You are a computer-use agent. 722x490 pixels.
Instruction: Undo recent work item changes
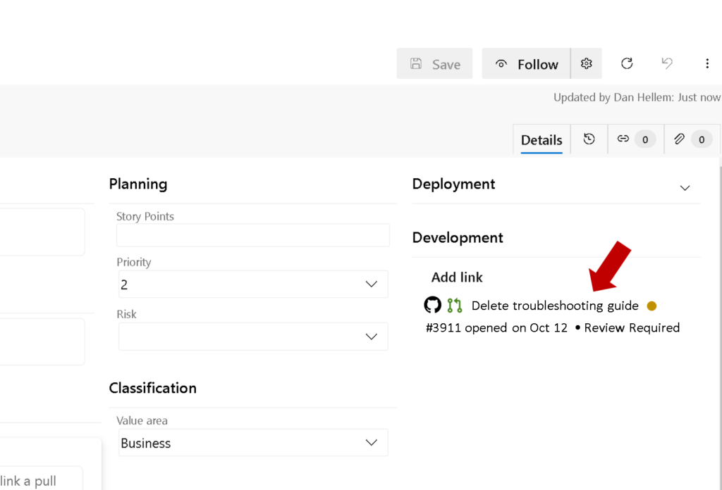click(x=667, y=63)
